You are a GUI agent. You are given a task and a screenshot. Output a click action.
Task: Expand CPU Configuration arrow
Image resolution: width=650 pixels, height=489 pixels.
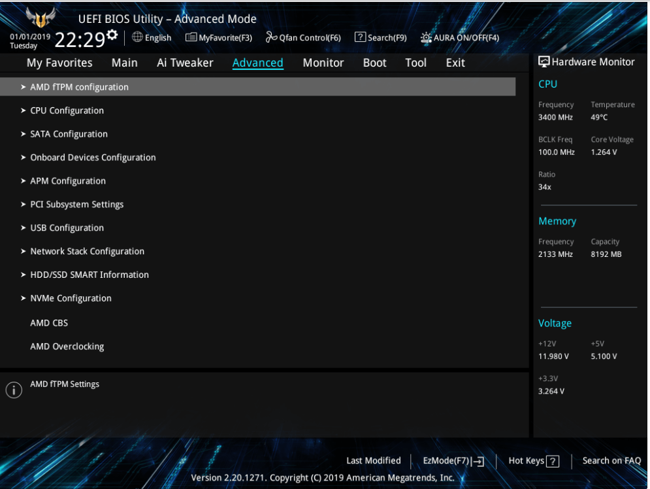[24, 110]
